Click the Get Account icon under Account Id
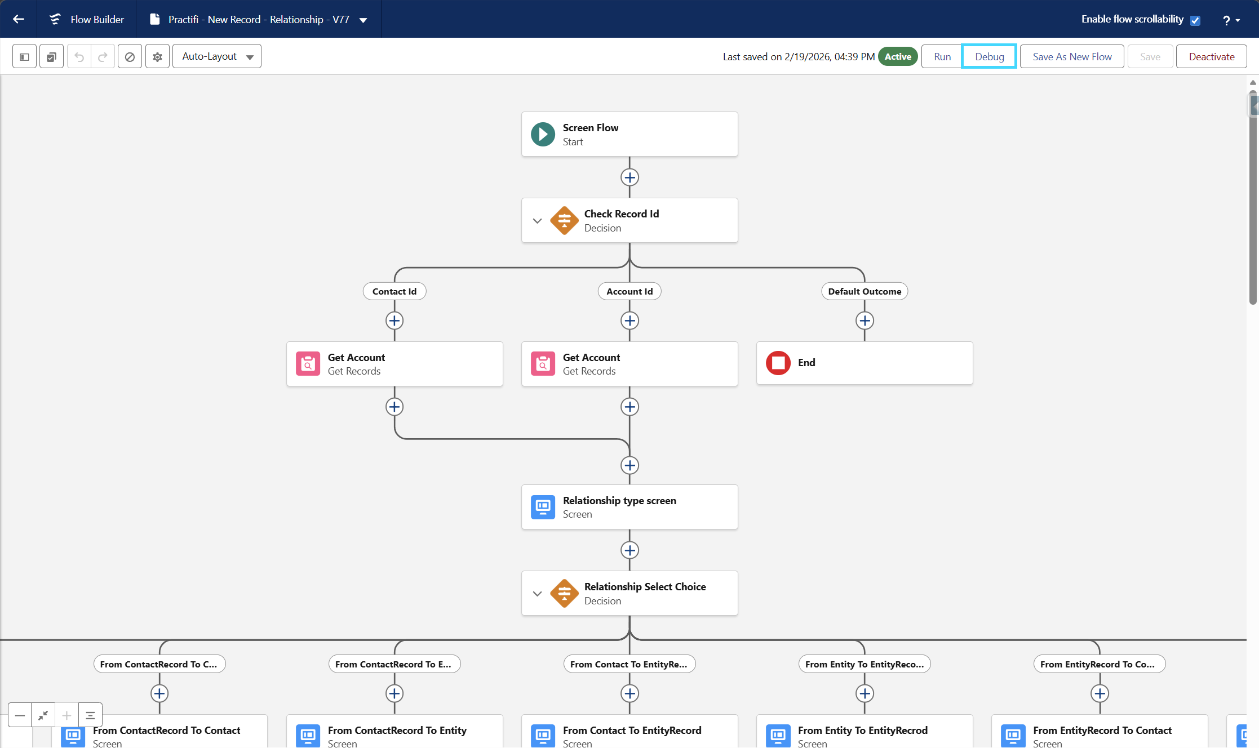This screenshot has height=748, width=1259. pyautogui.click(x=543, y=364)
